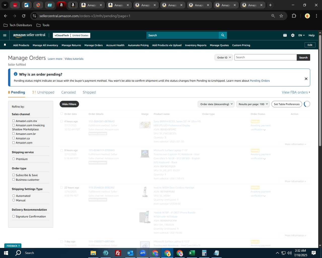322x258 pixels.
Task: Reload the page with the browser refresh icon
Action: [24, 16]
